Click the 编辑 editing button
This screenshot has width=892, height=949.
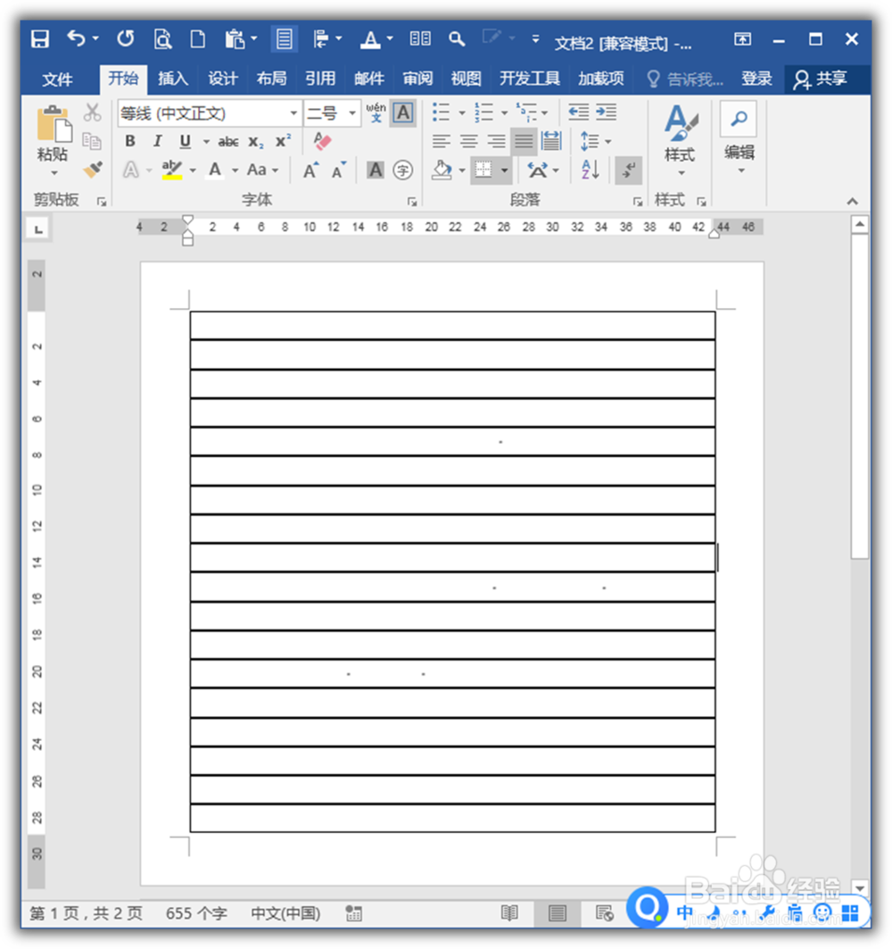click(739, 139)
